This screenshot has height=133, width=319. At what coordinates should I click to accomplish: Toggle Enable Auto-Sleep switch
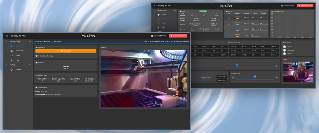pos(37,56)
